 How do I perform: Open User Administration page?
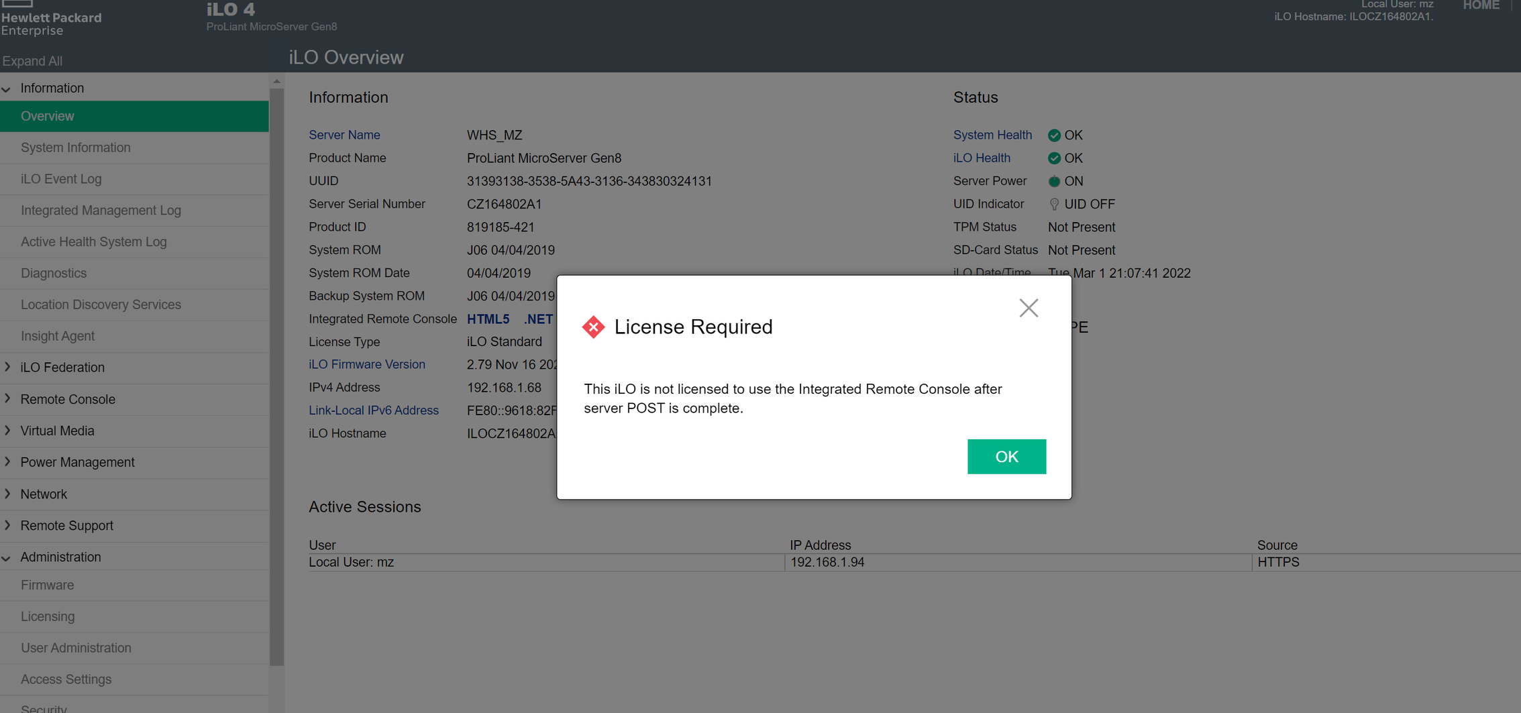click(134, 648)
